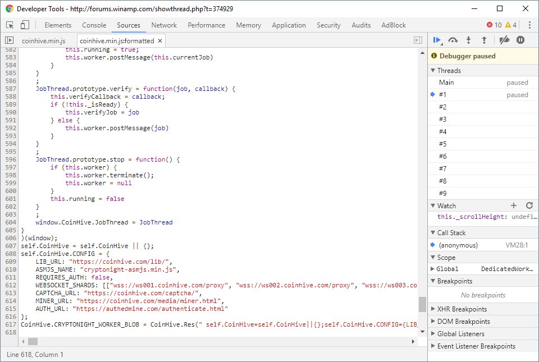
Task: Open the Security panel
Action: click(328, 25)
